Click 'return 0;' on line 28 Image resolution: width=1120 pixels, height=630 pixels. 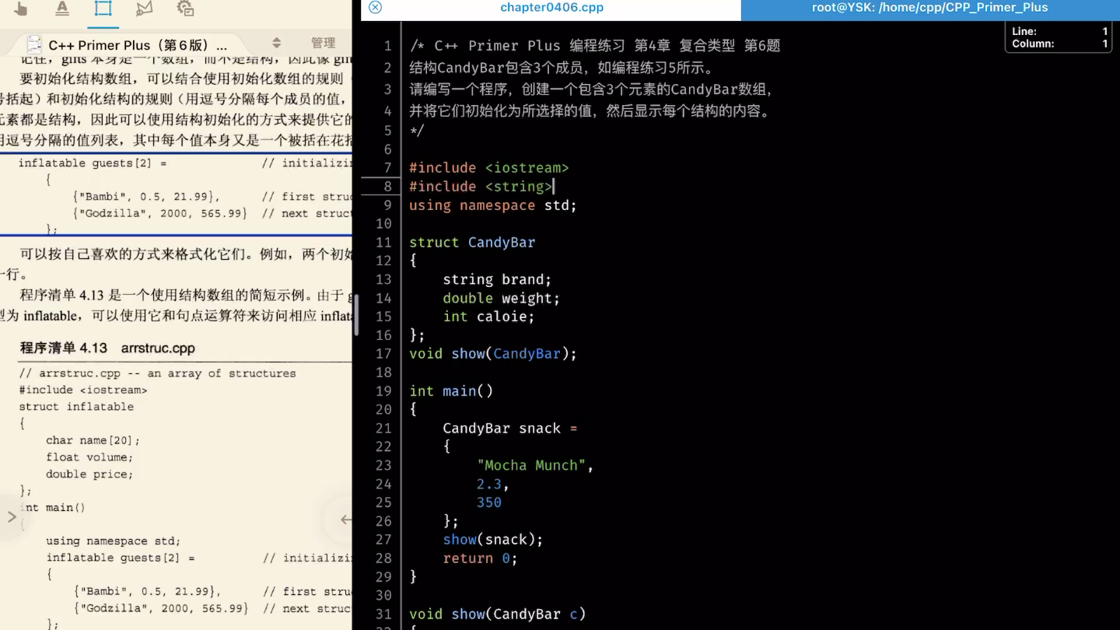[480, 558]
